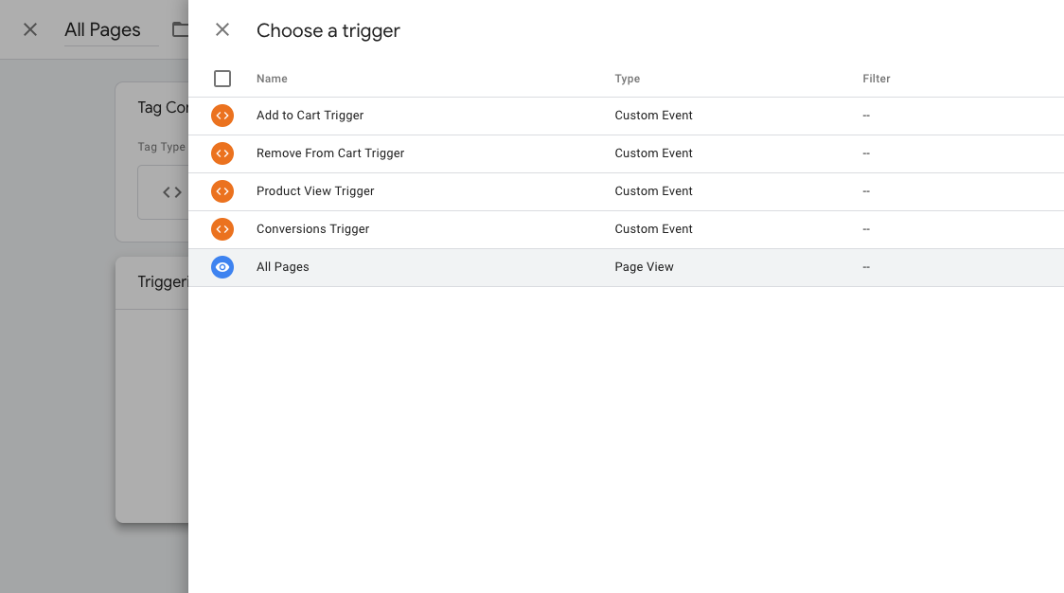Toggle the select-all checkbox in header
The height and width of the screenshot is (593, 1064).
222,79
